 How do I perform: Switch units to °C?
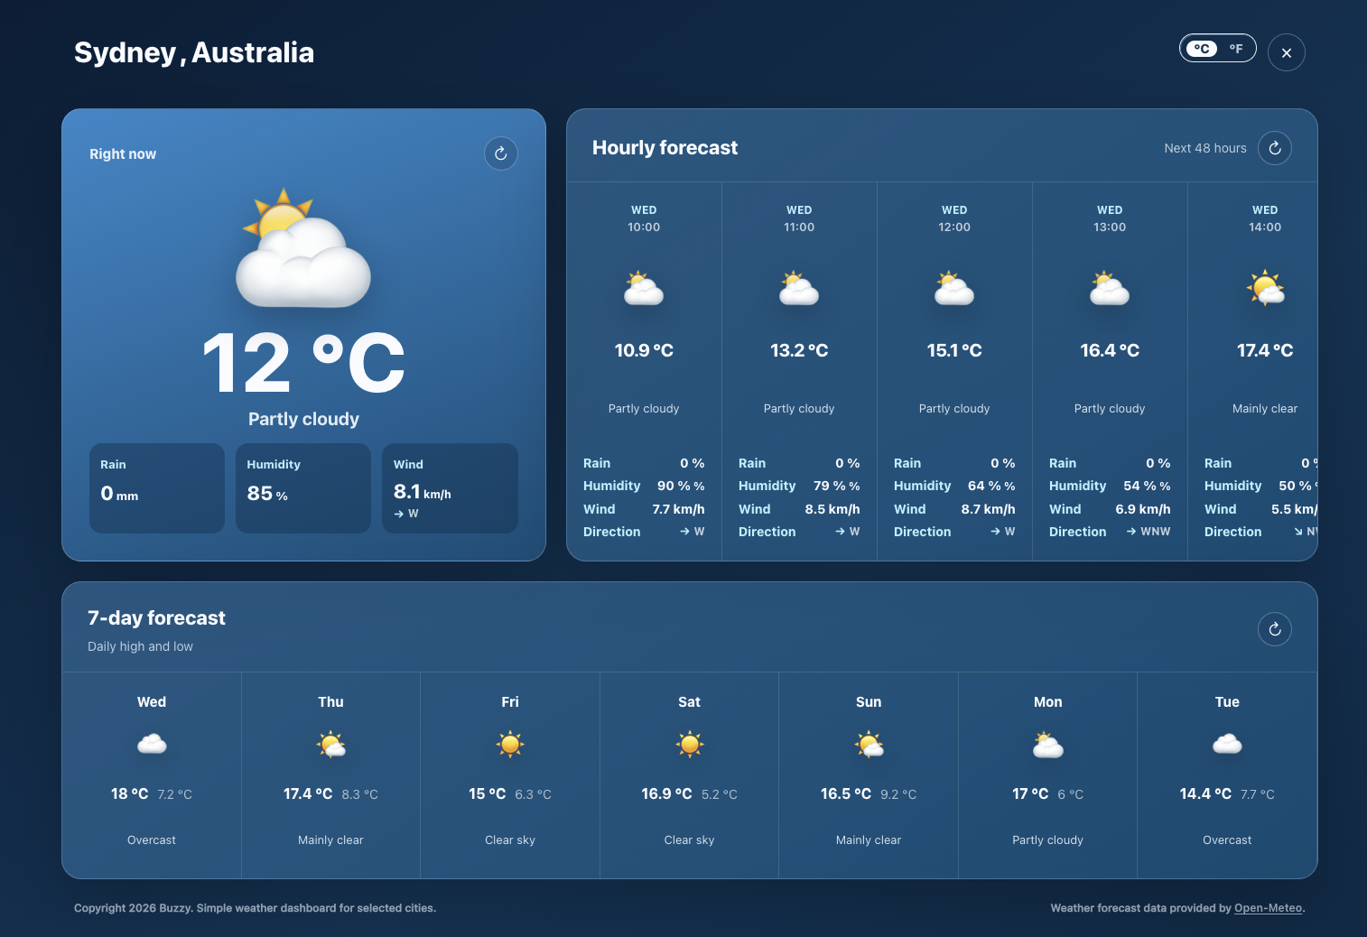pos(1202,49)
